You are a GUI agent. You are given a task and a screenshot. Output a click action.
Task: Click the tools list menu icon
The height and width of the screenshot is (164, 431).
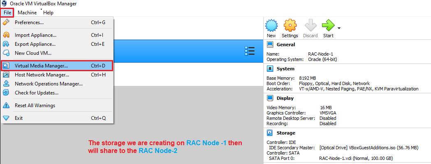click(250, 51)
